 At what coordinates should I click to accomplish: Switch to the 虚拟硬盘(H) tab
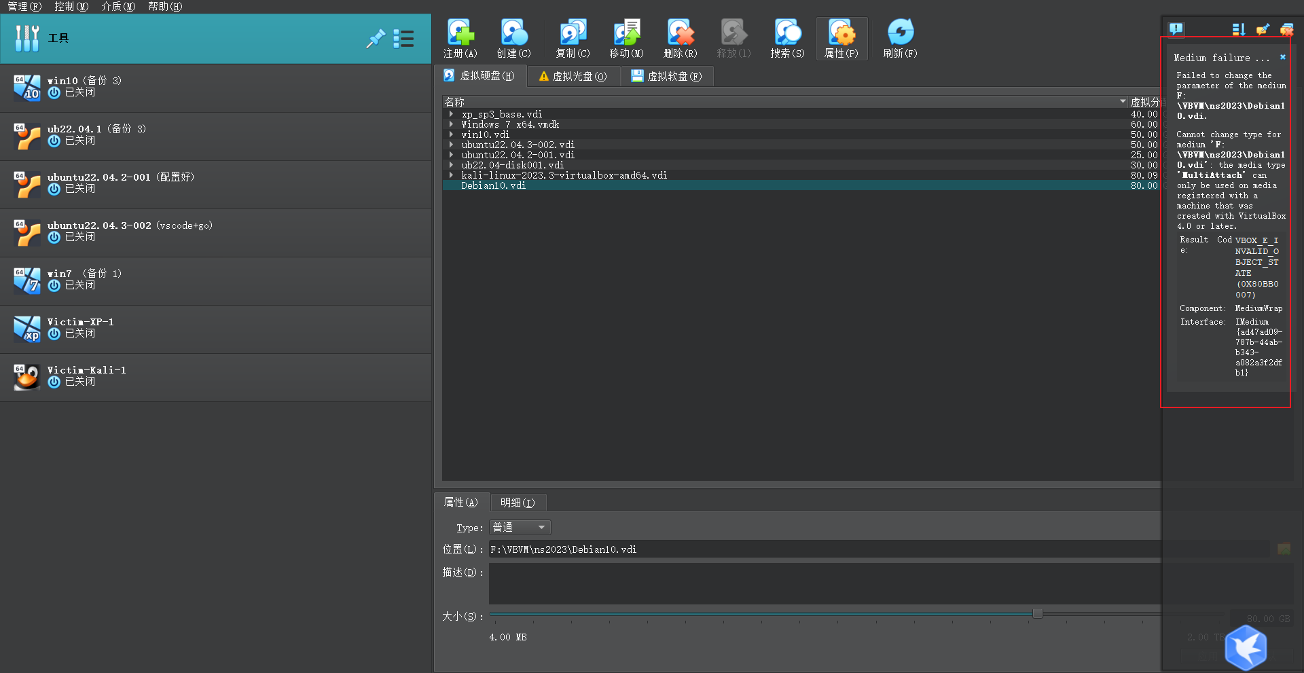point(479,76)
